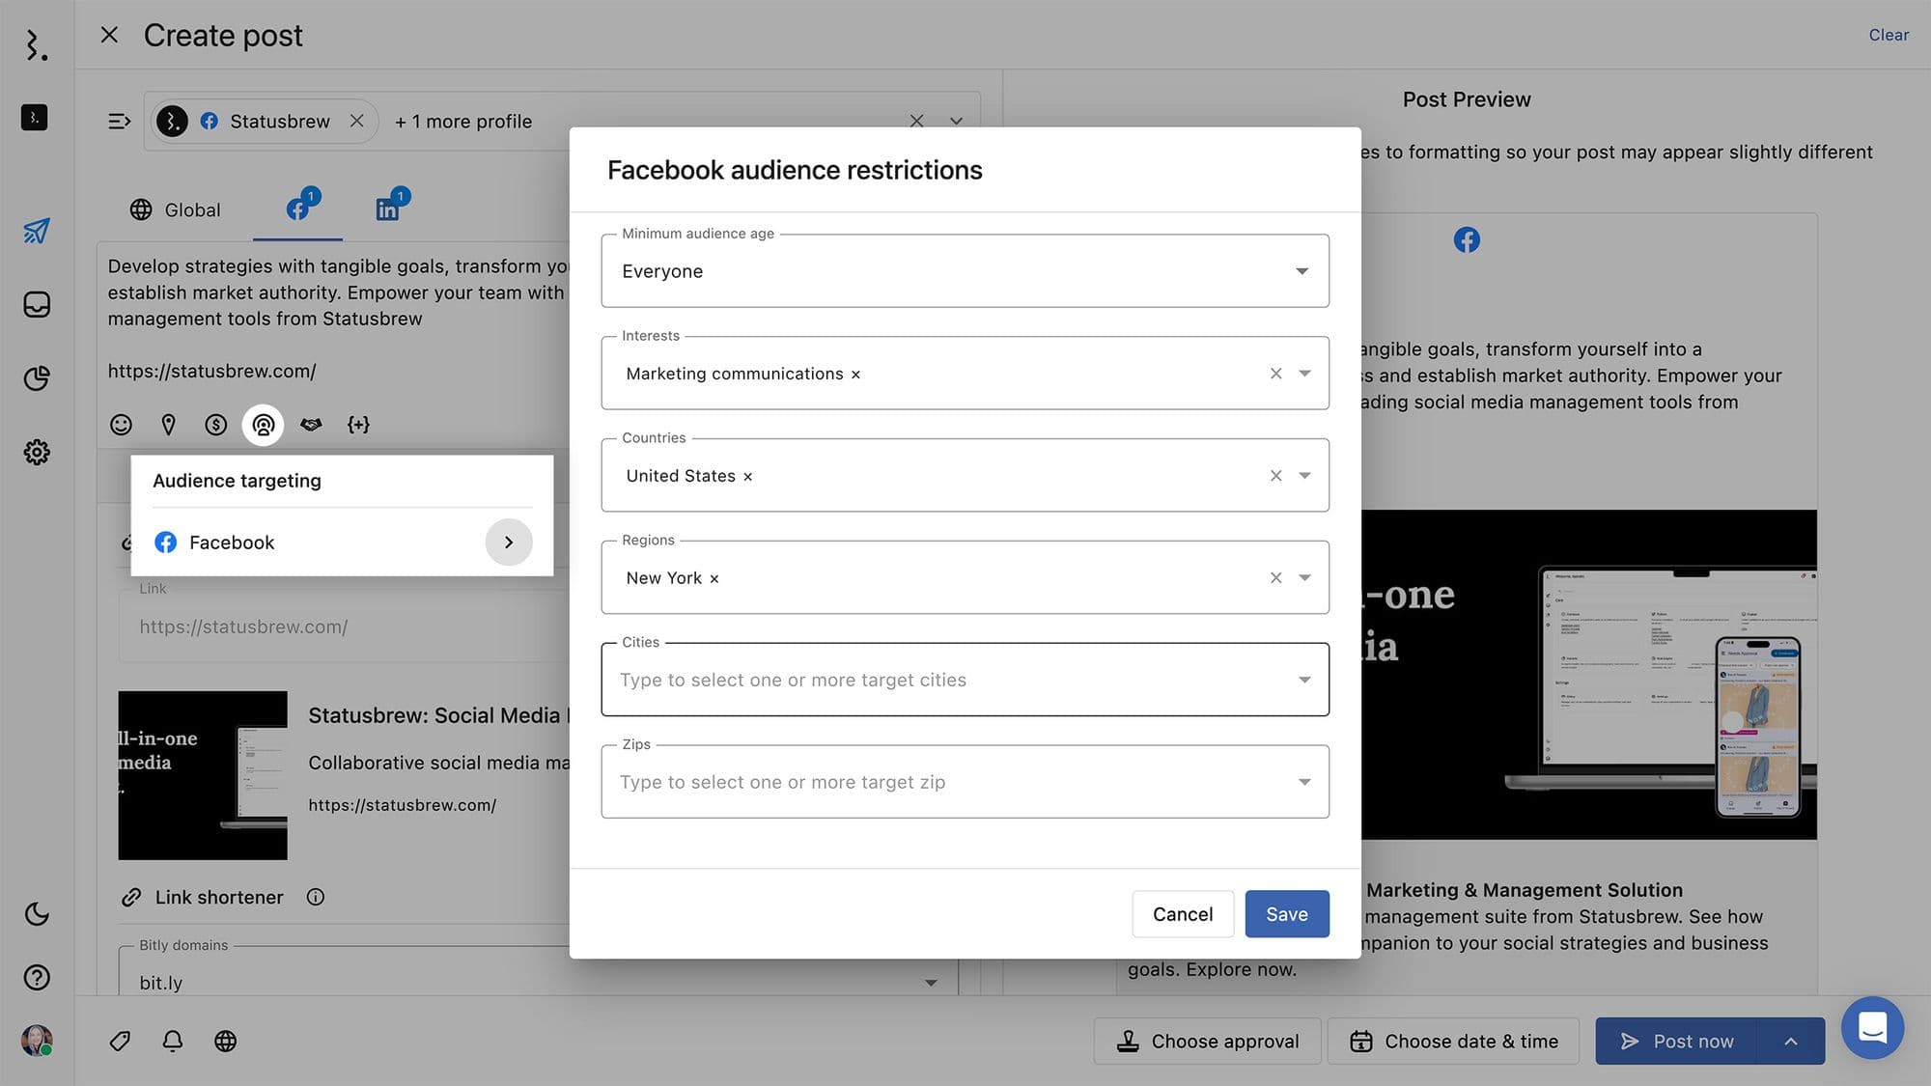Screen dimensions: 1931x1086
Task: Remove Marketing communications interest chip
Action: pos(855,375)
